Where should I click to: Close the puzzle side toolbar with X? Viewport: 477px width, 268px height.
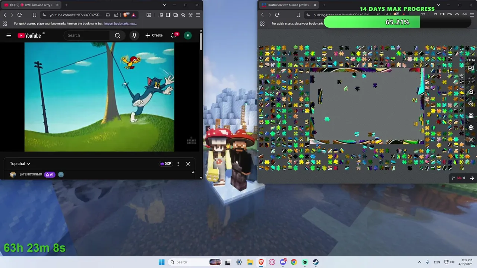(x=471, y=140)
